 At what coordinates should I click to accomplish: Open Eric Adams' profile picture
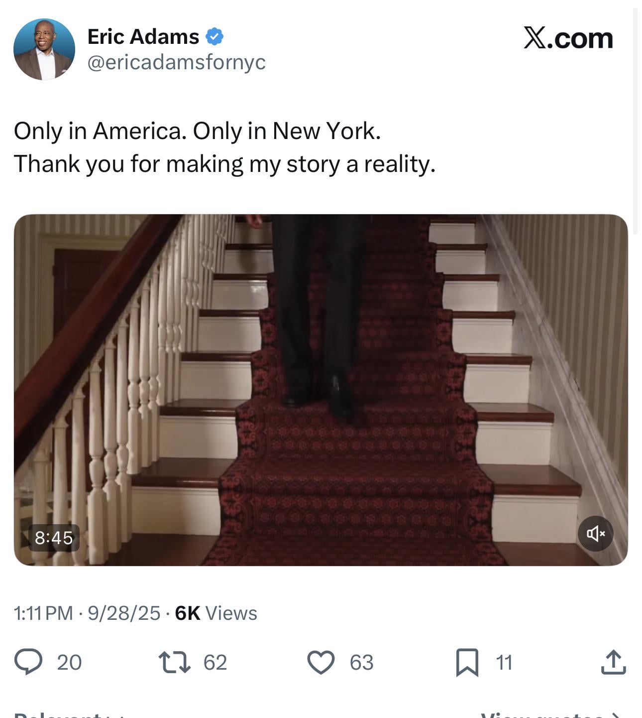[x=44, y=49]
